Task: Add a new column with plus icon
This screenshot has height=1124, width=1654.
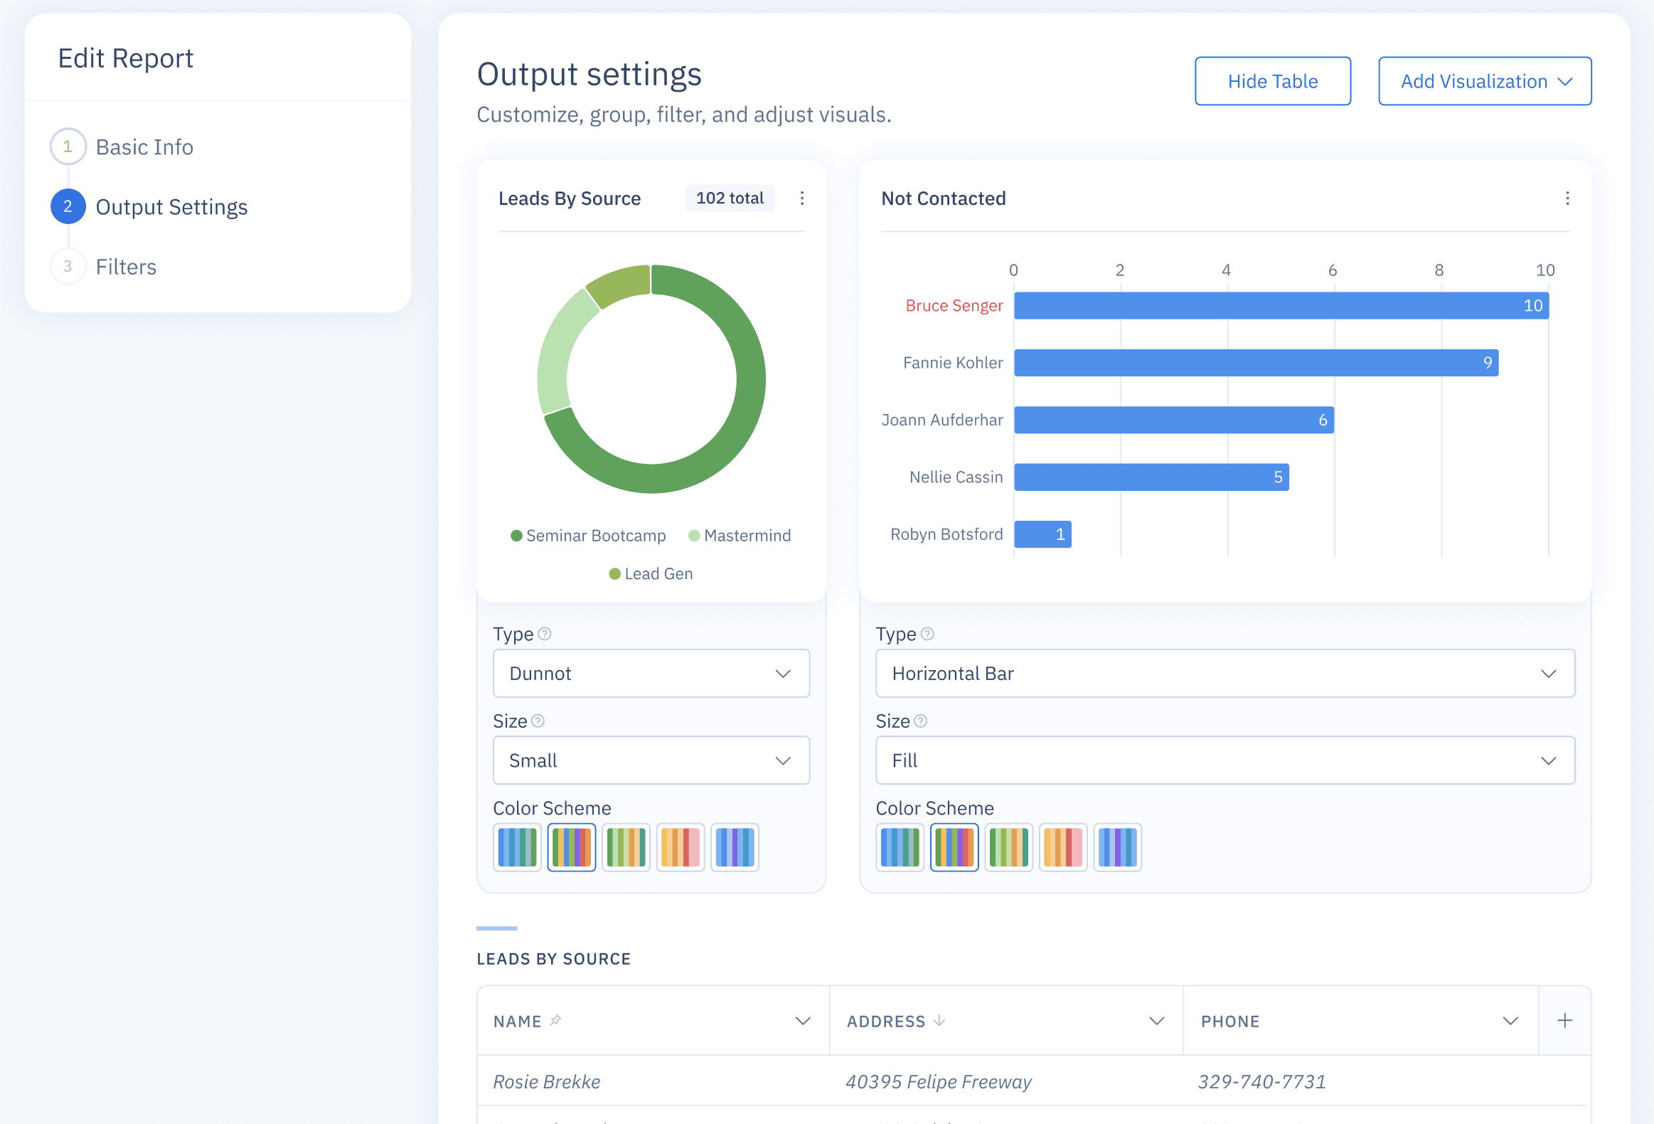Action: (1564, 1020)
